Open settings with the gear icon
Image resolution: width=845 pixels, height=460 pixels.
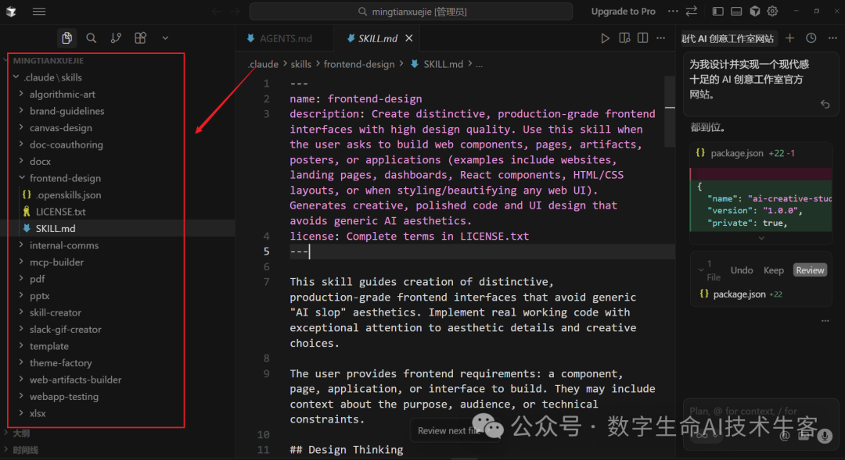point(772,11)
